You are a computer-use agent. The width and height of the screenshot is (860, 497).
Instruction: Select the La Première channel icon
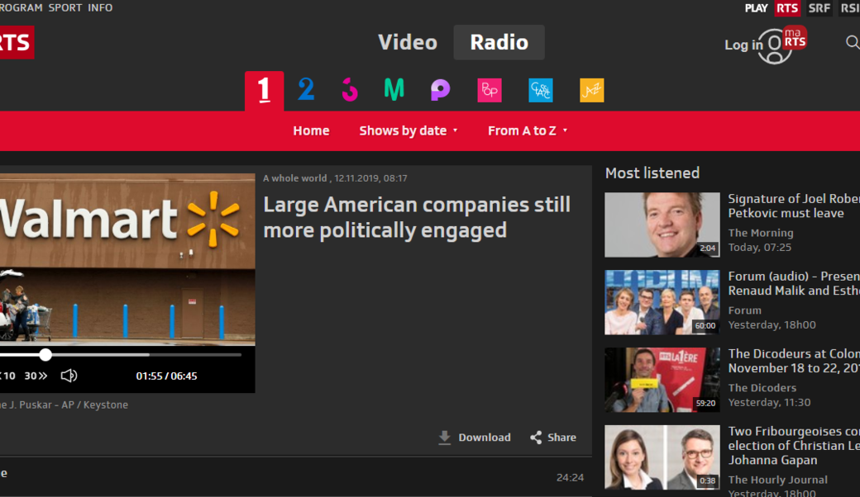(264, 90)
